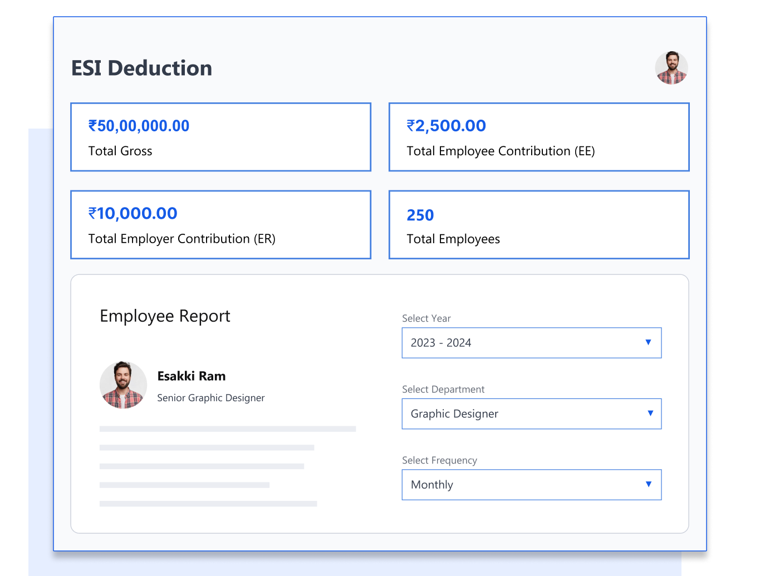Screen dimensions: 760x576
Task: Click the Select Department label
Action: coord(443,390)
